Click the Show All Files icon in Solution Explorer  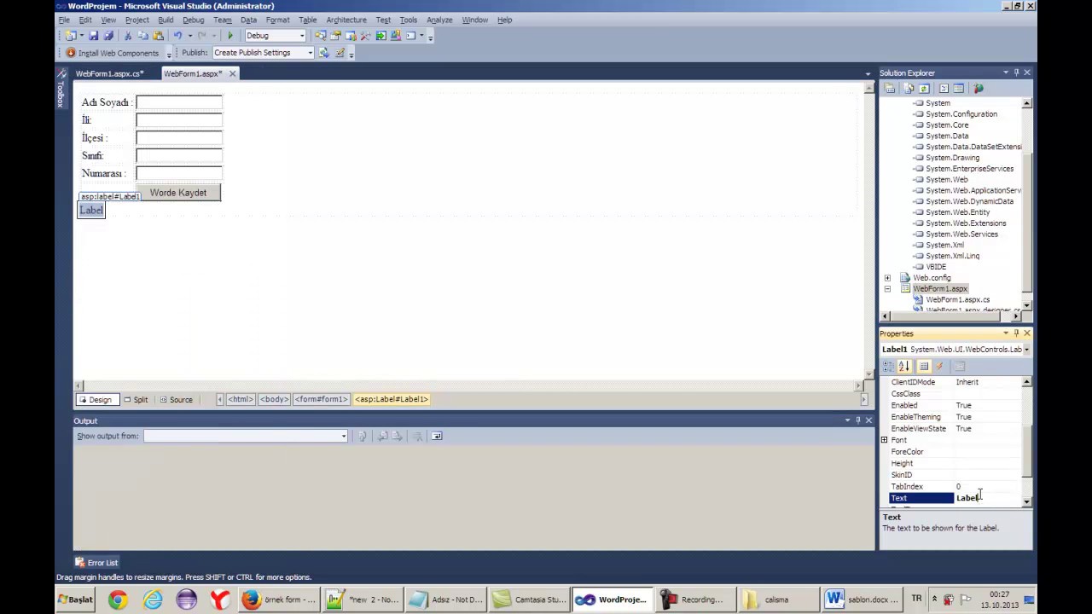pos(909,89)
